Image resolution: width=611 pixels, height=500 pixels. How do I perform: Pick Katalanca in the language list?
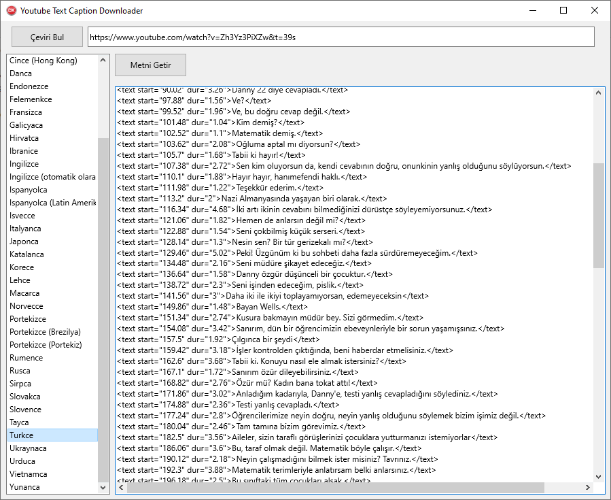click(x=52, y=254)
